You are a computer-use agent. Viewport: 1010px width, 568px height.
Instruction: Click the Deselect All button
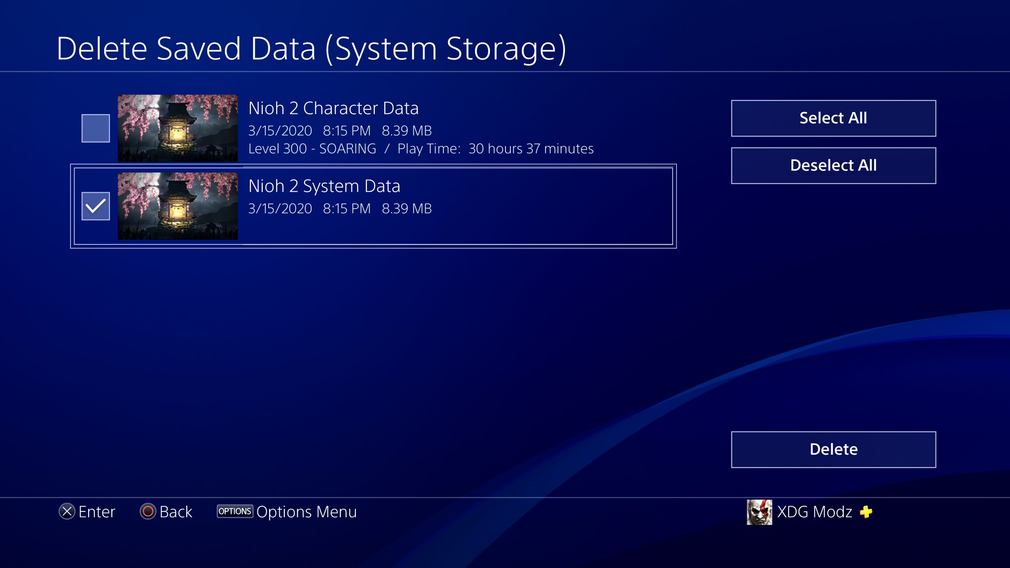[833, 164]
